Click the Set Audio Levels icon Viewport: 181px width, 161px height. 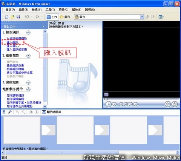pos(4,112)
